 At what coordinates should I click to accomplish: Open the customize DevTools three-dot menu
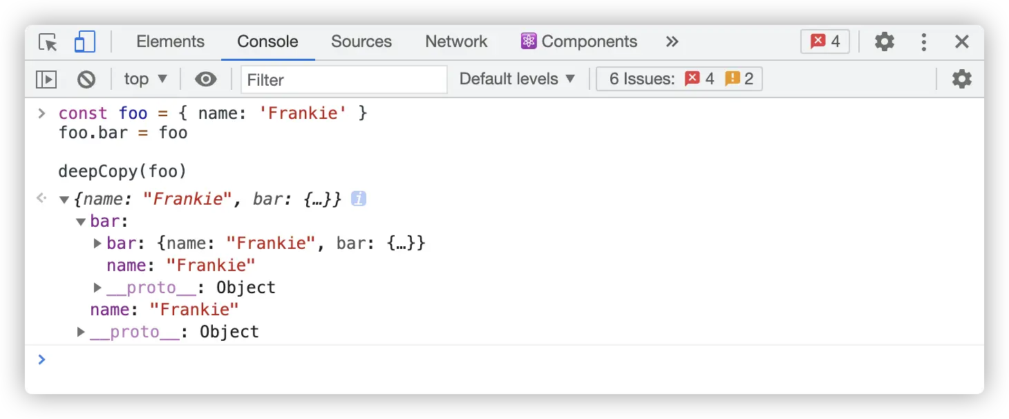pyautogui.click(x=923, y=42)
